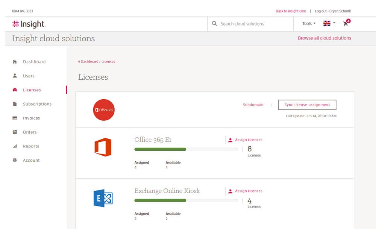Click the Last update timestamp text
This screenshot has height=229, width=376.
[x=311, y=116]
